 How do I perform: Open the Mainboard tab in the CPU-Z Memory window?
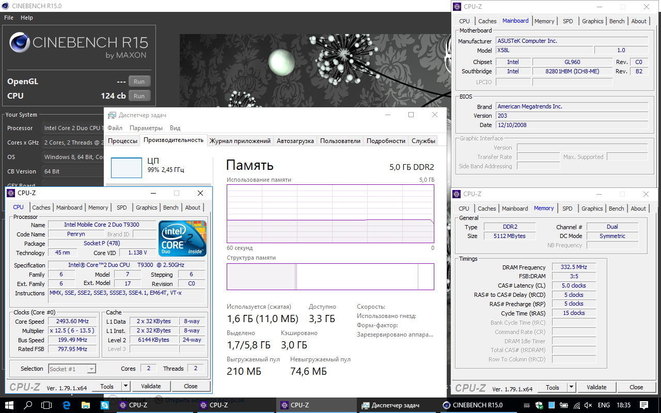(515, 209)
